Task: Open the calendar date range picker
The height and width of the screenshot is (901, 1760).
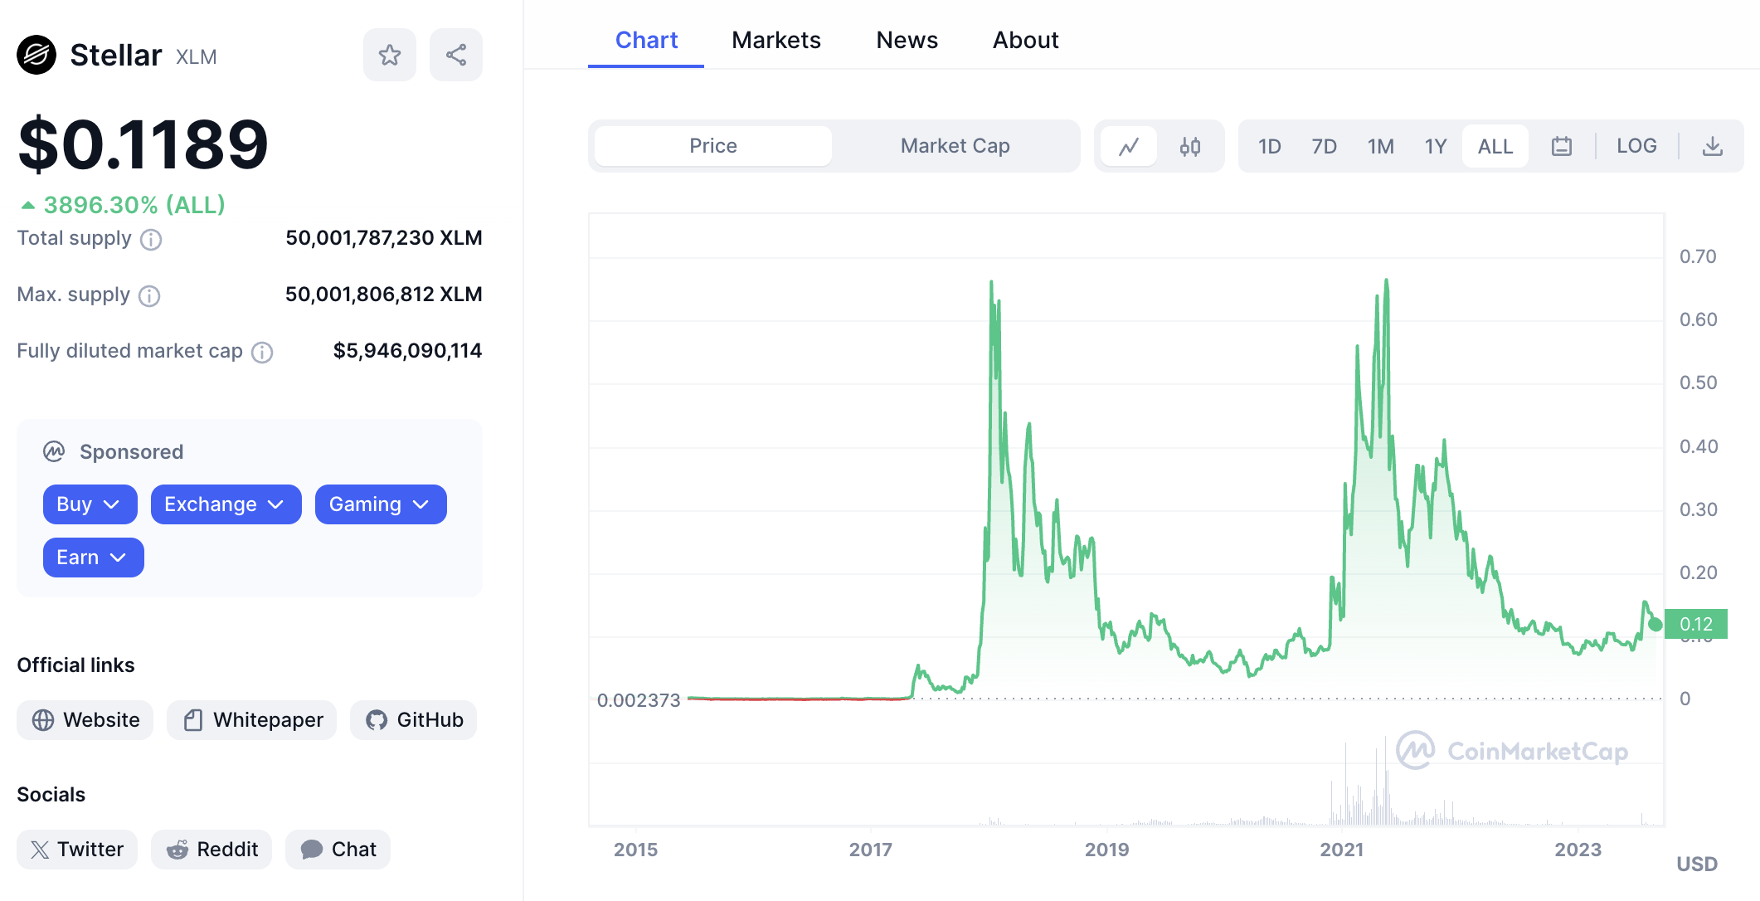Action: pyautogui.click(x=1562, y=147)
